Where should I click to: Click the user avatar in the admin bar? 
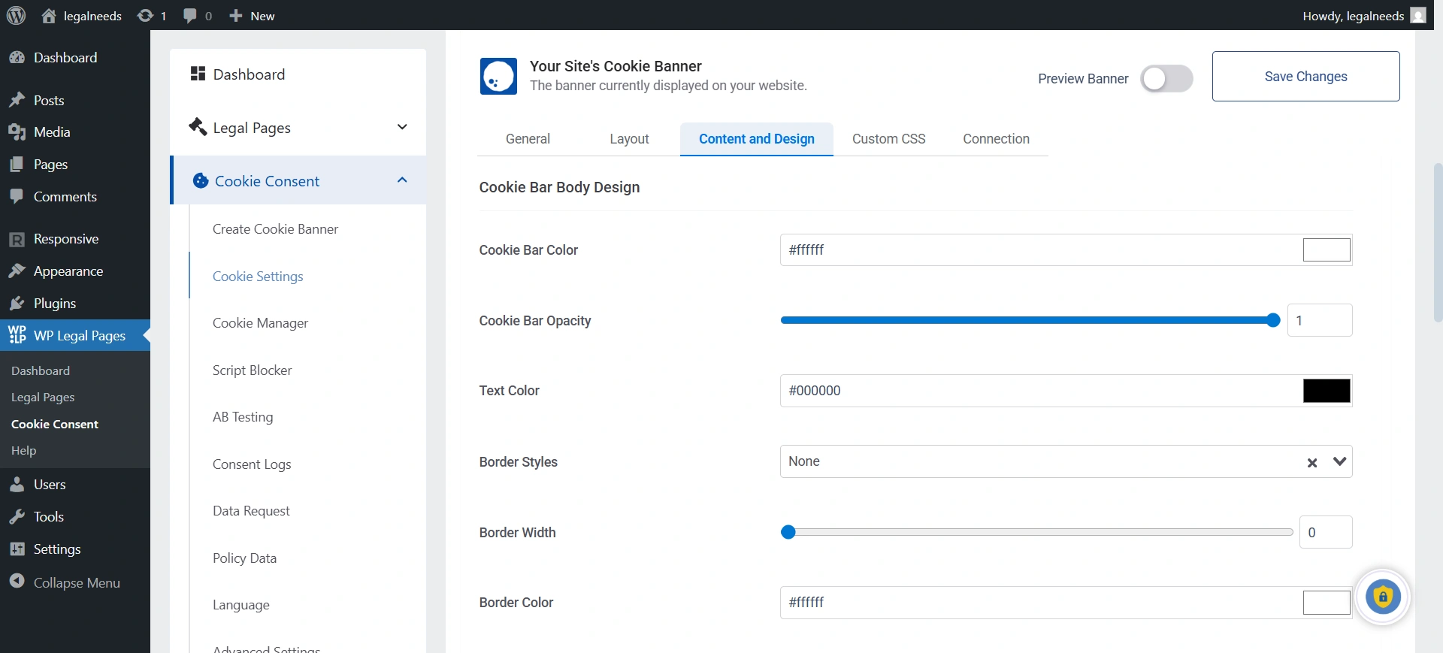click(x=1418, y=16)
